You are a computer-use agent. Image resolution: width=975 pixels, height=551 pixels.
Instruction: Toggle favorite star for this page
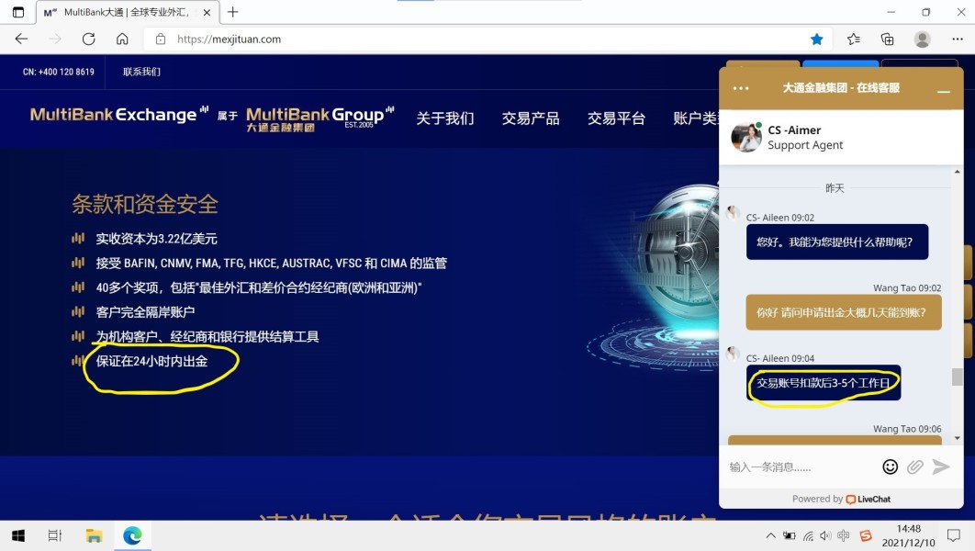click(x=816, y=39)
